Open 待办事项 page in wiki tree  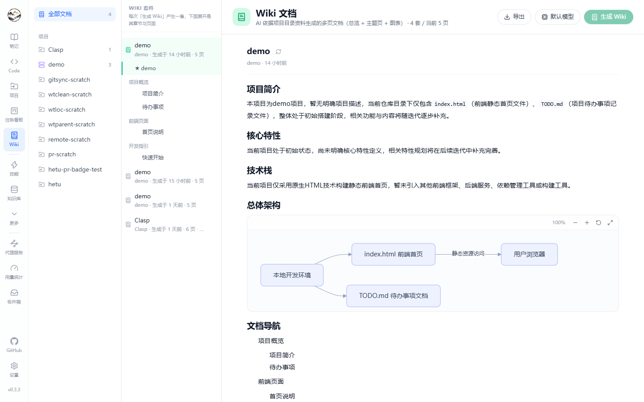[153, 107]
